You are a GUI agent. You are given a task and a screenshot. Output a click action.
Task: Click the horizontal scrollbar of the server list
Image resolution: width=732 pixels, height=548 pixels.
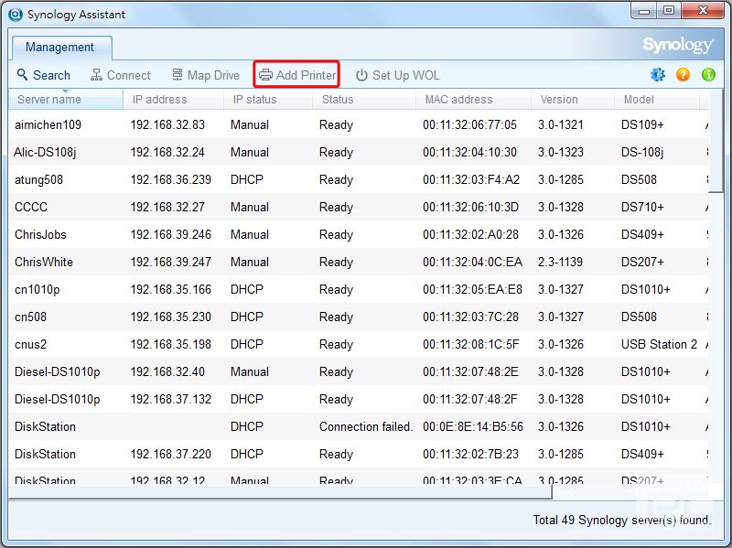(x=280, y=492)
